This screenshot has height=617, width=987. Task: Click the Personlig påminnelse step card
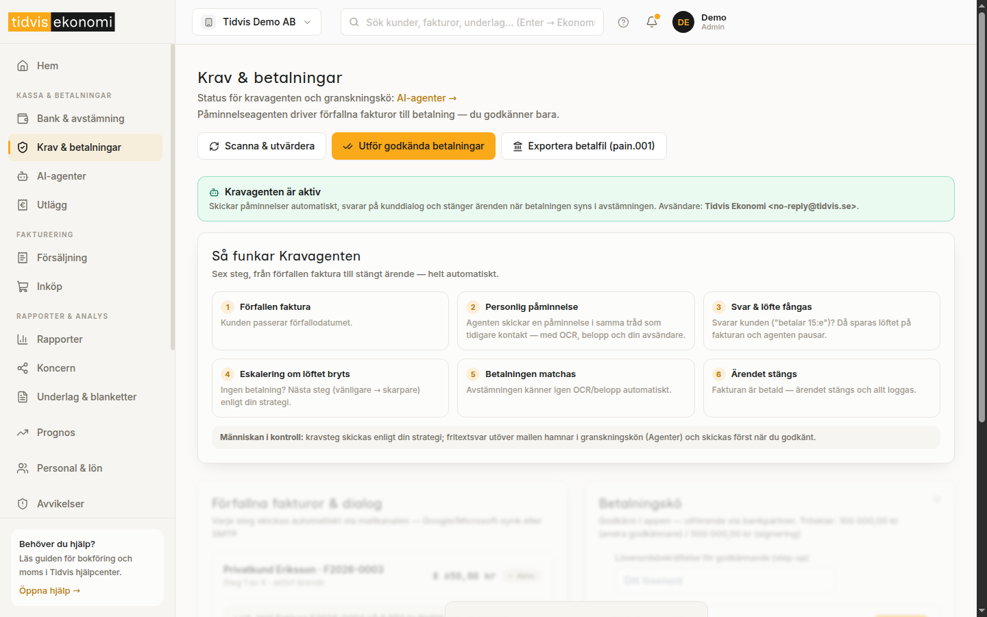[x=576, y=321]
